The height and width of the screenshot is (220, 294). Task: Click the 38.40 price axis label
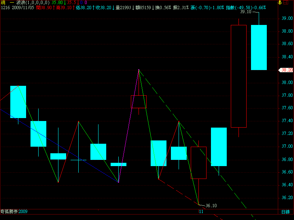point(287,57)
